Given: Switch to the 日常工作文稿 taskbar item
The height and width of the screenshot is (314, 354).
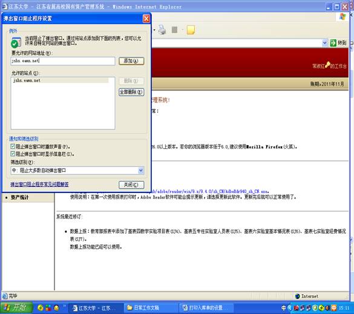Looking at the screenshot, I should tap(150, 308).
